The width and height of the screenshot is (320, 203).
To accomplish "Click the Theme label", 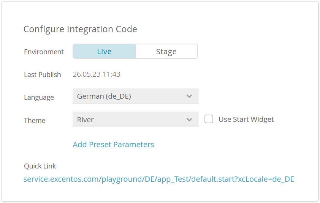I will tap(35, 120).
